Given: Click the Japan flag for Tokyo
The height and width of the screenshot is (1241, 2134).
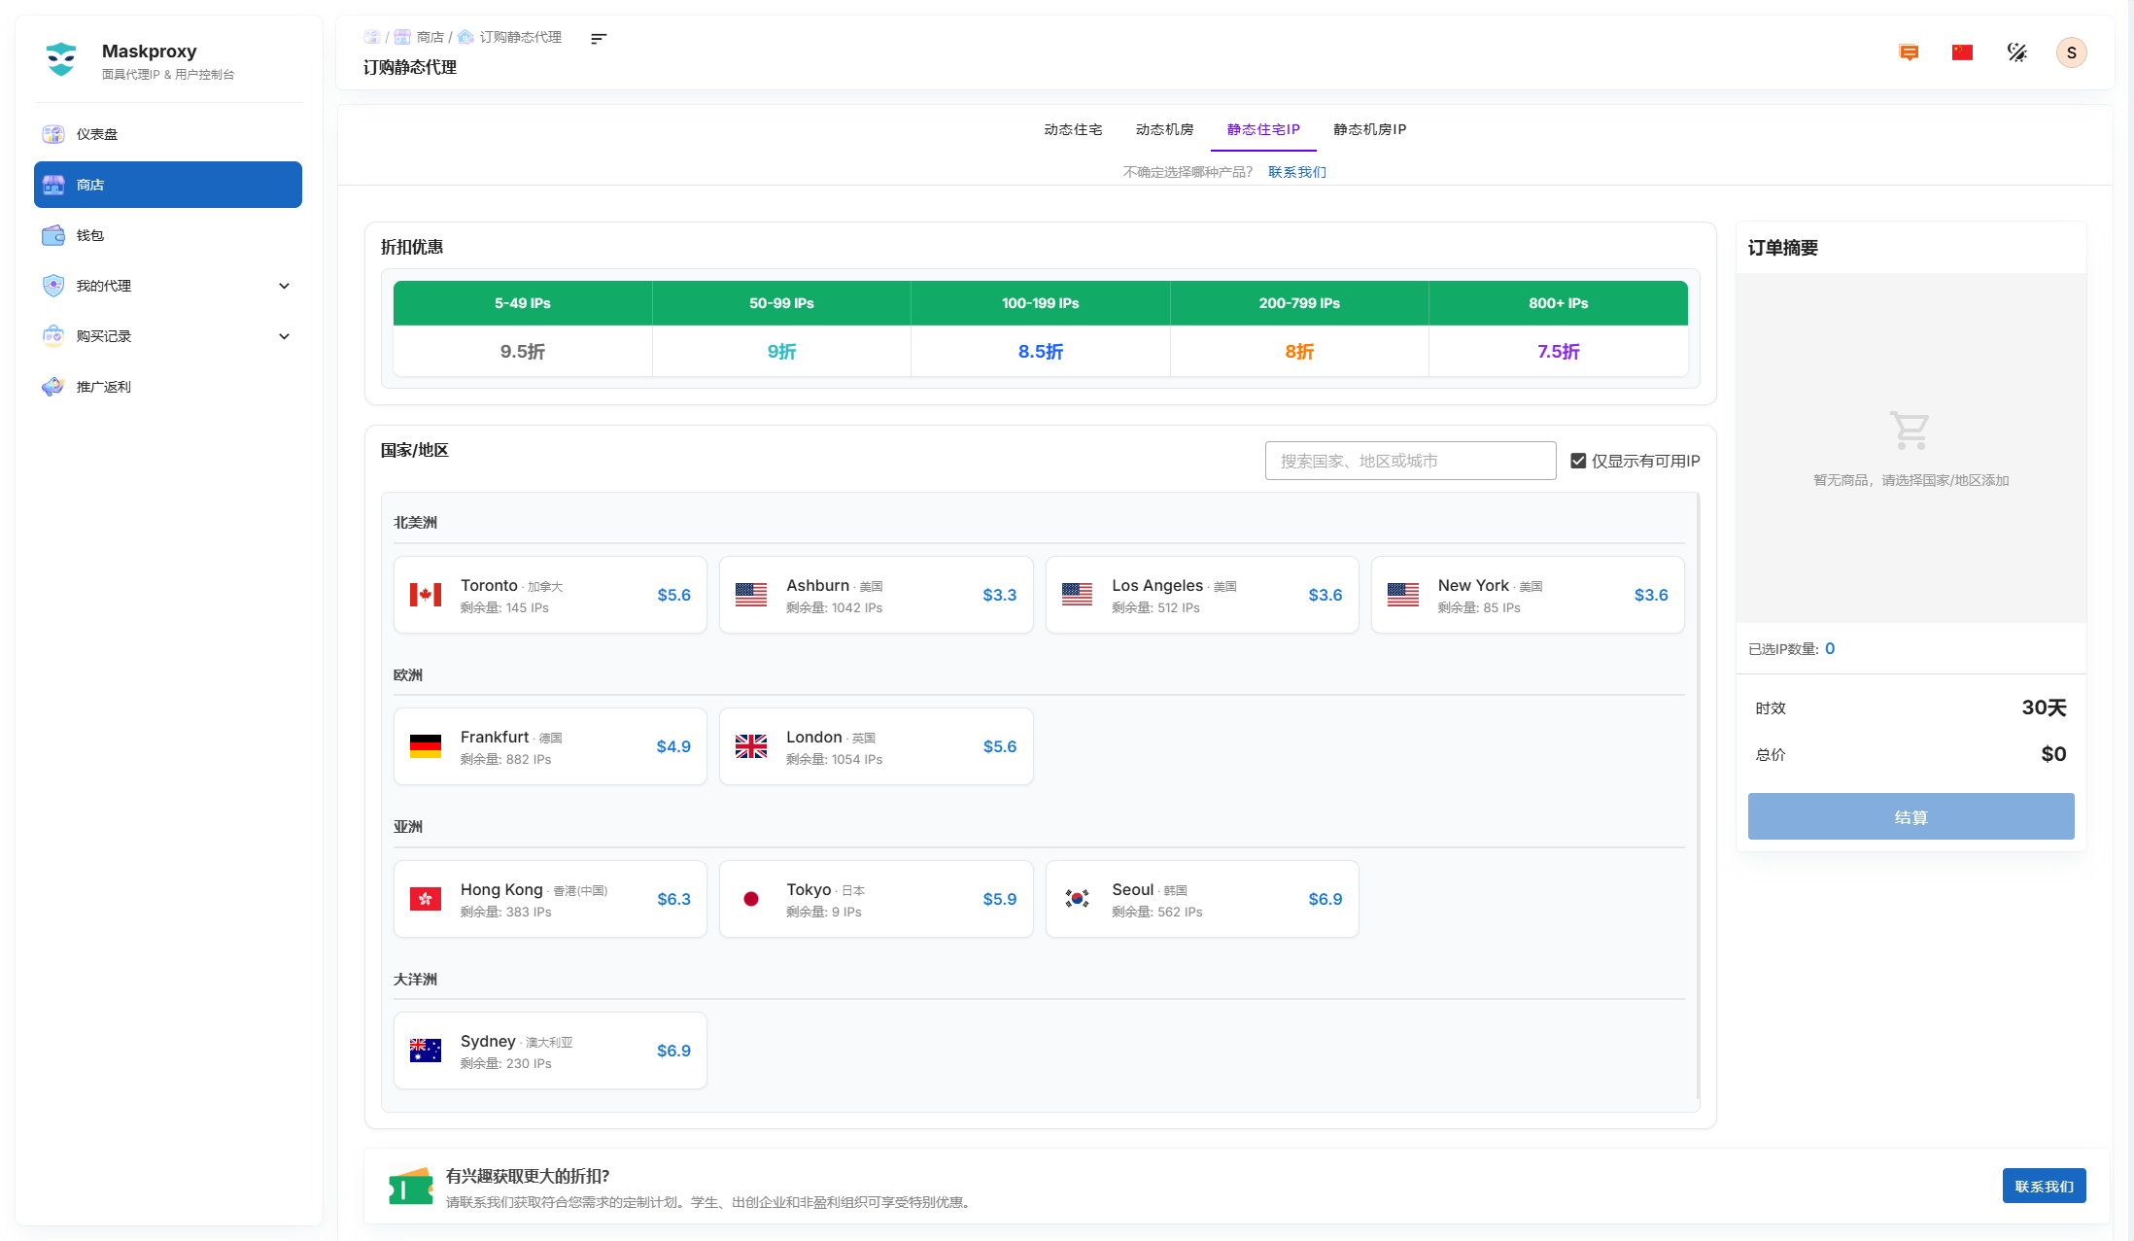Looking at the screenshot, I should tap(751, 899).
